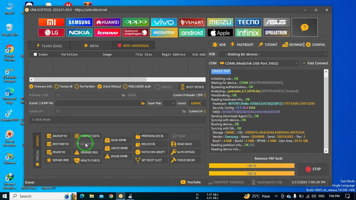Screen dimensions: 356x200
Task: Open the Qualcomm Snapdragon tile
Action: click(136, 32)
